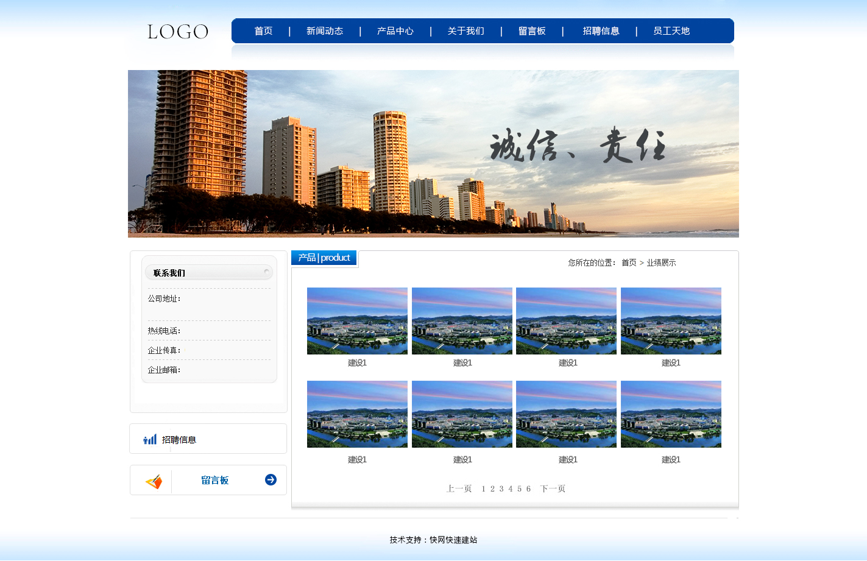867x561 pixels.
Task: Click the recruitment bar chart icon
Action: coord(150,439)
